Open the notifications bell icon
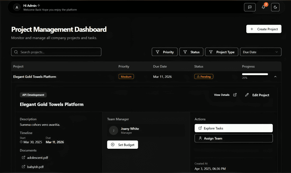The width and height of the screenshot is (291, 173). (x=263, y=7)
